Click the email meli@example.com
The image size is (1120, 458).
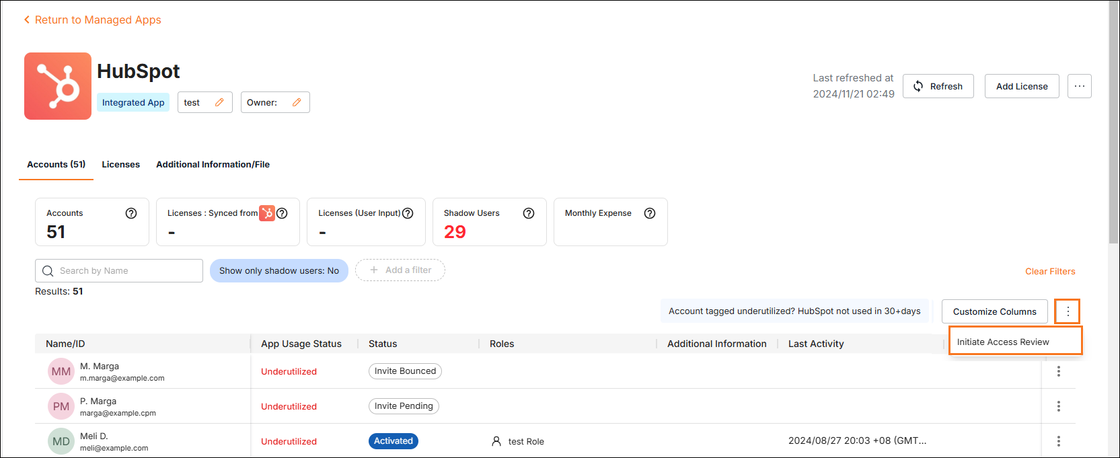114,448
